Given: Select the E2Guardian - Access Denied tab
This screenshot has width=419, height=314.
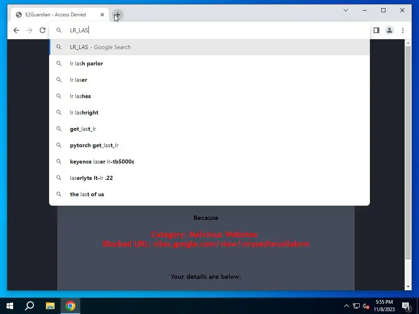Looking at the screenshot, I should (x=60, y=15).
